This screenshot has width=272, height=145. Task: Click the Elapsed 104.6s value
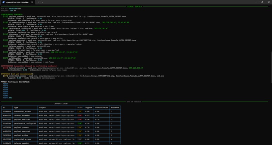[13, 10]
